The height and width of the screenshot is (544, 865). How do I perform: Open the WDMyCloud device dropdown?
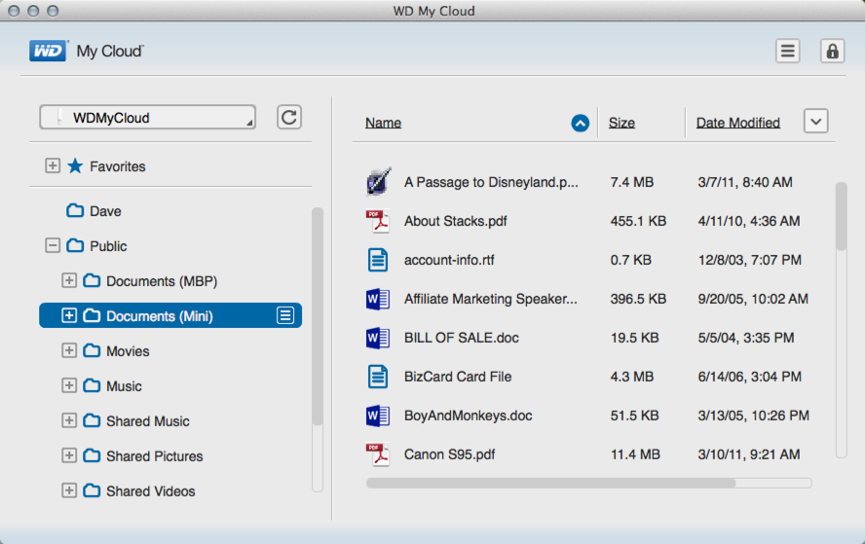coord(148,118)
